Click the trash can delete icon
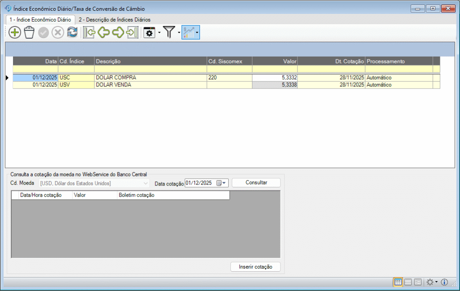Screen dimensions: 460x291 pos(29,32)
